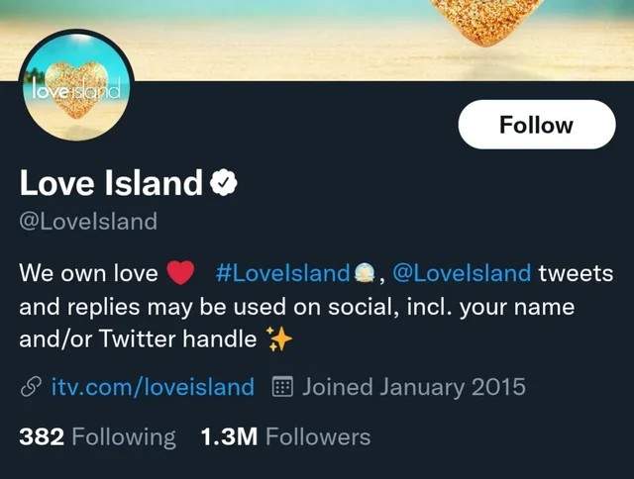Open the #LoveIsland hashtag link
The image size is (634, 479).
(283, 273)
